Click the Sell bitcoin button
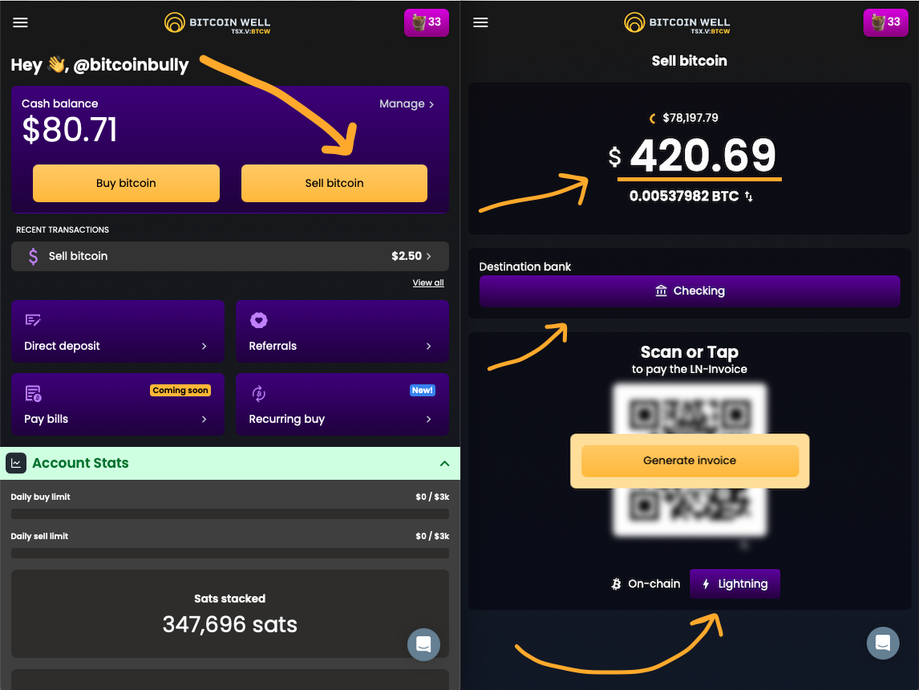The width and height of the screenshot is (919, 690). [334, 183]
